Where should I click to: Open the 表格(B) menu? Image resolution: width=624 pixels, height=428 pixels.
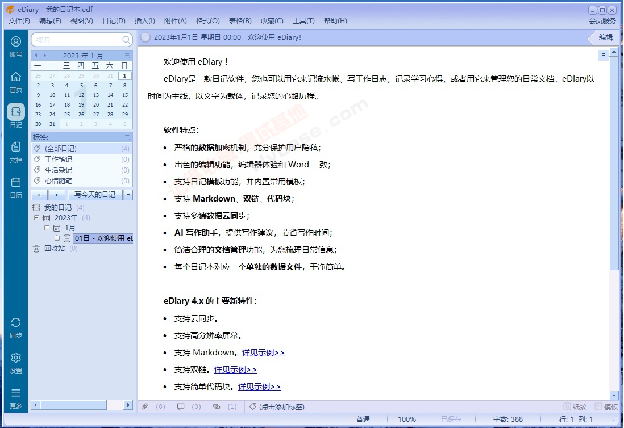[x=240, y=20]
